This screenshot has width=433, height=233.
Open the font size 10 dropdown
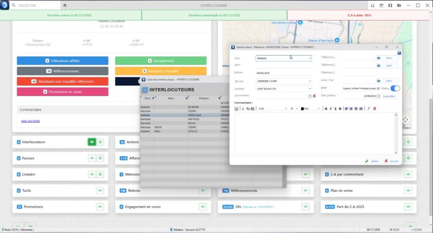point(293,108)
